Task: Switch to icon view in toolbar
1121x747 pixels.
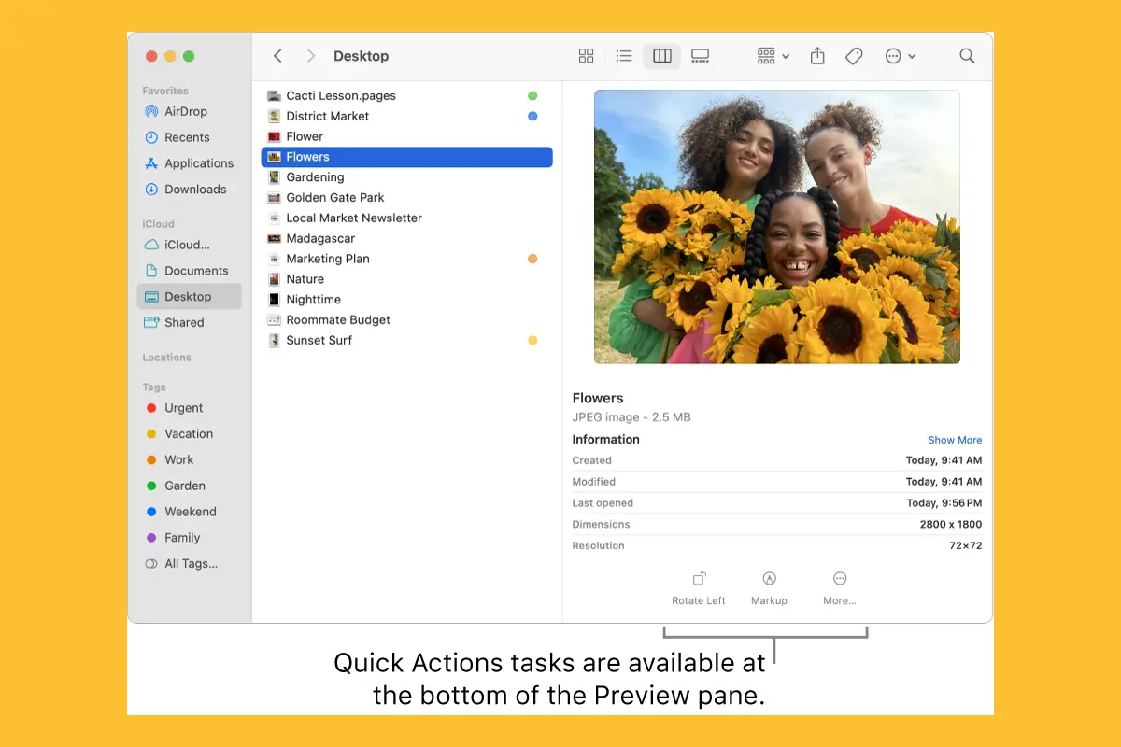Action: click(586, 56)
